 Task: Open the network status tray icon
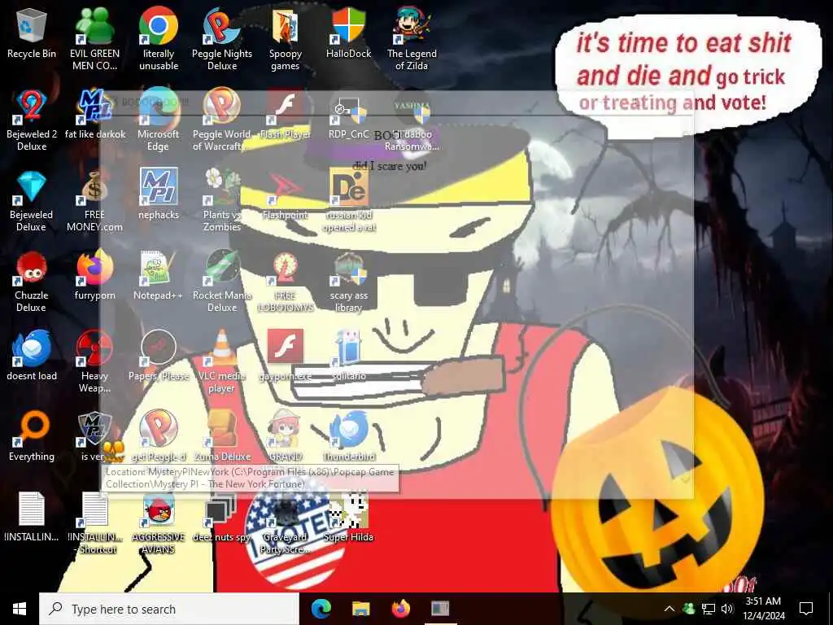[709, 609]
